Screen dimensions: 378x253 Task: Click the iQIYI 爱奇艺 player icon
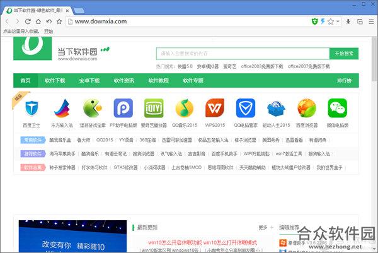tap(154, 108)
